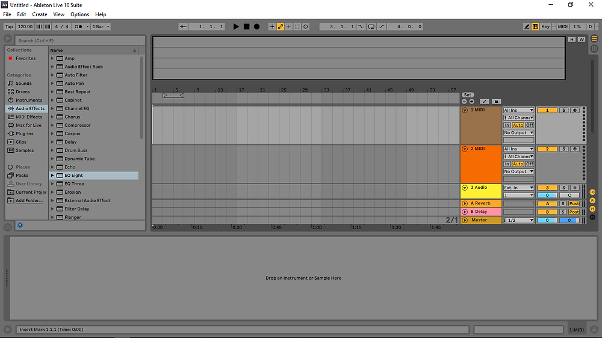This screenshot has width=602, height=338.
Task: Click the Add Folder link
Action: point(29,201)
